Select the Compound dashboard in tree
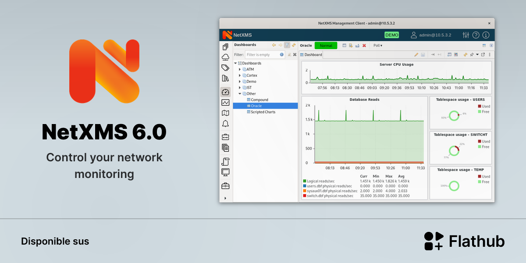This screenshot has width=526, height=263. click(259, 100)
